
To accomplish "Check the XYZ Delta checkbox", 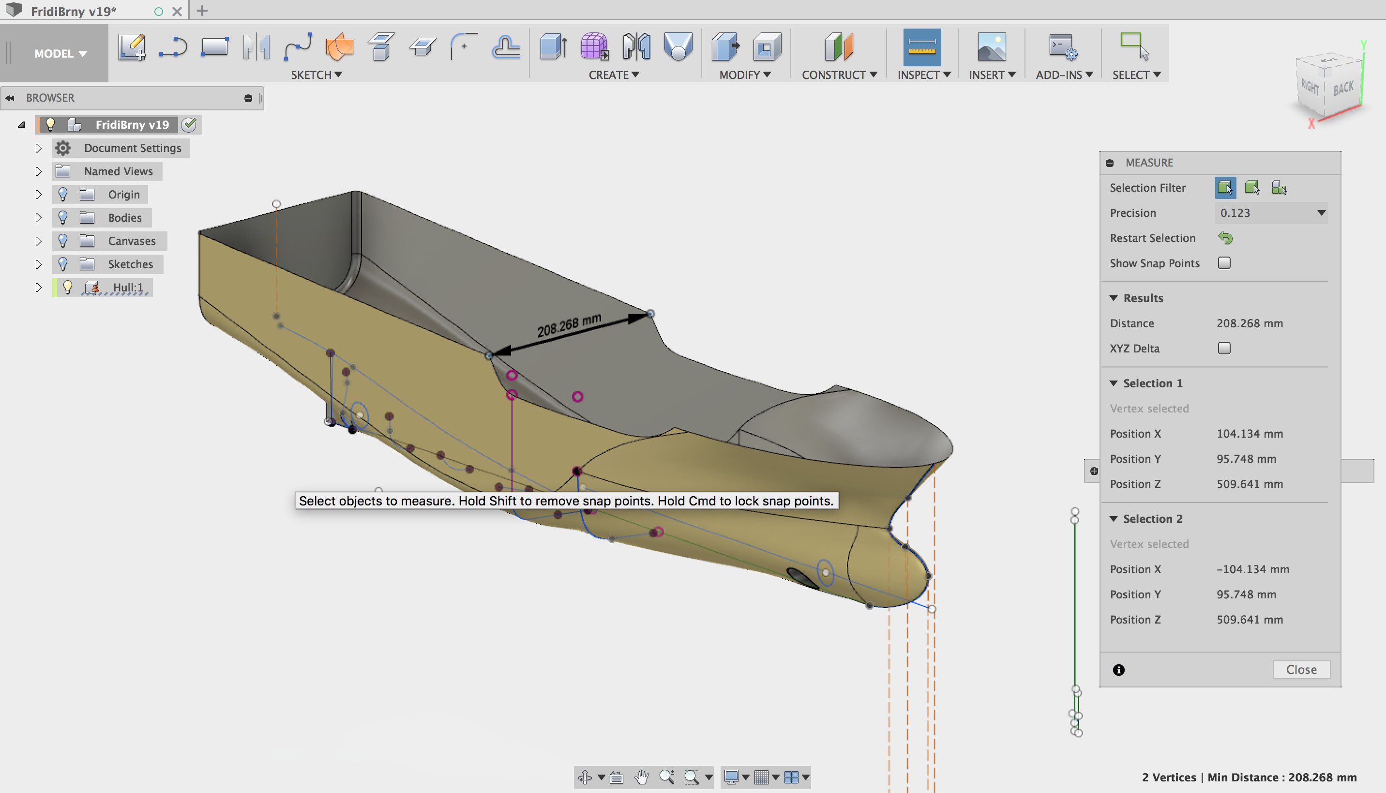I will (1224, 348).
